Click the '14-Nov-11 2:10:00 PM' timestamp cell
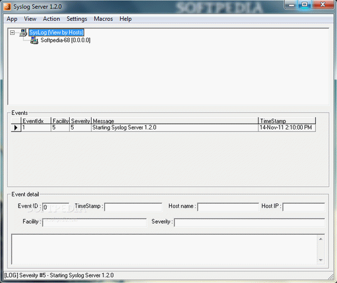The width and height of the screenshot is (337, 283). pos(286,128)
